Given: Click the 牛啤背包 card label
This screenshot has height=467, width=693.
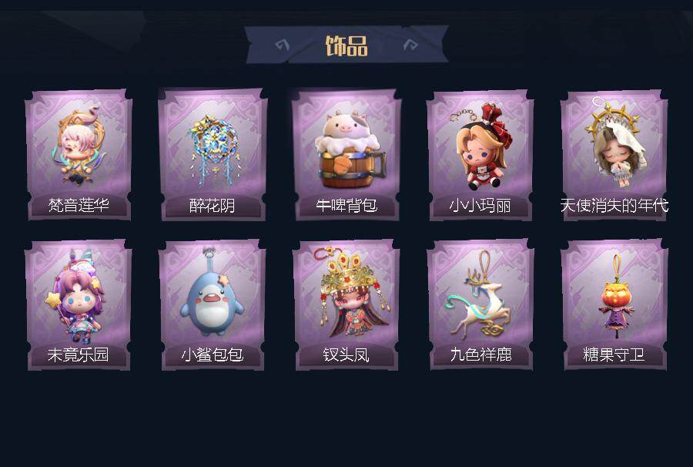Looking at the screenshot, I should pyautogui.click(x=346, y=205).
